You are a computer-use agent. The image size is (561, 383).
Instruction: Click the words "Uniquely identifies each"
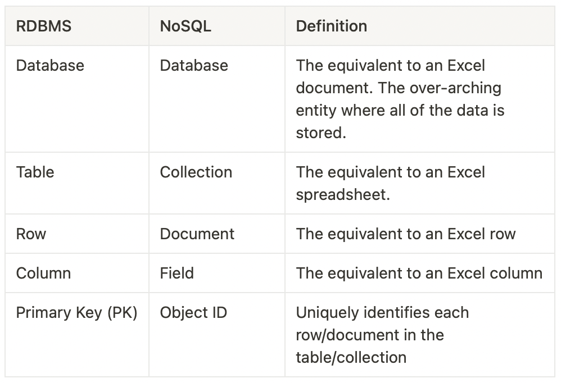click(x=382, y=312)
